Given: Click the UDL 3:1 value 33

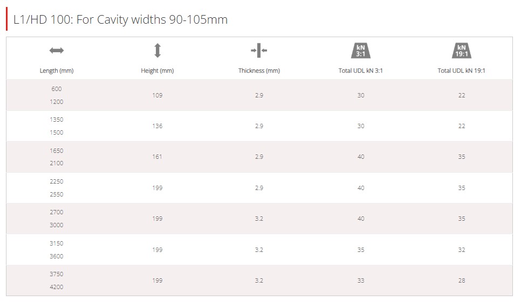Looking at the screenshot, I should point(361,281).
